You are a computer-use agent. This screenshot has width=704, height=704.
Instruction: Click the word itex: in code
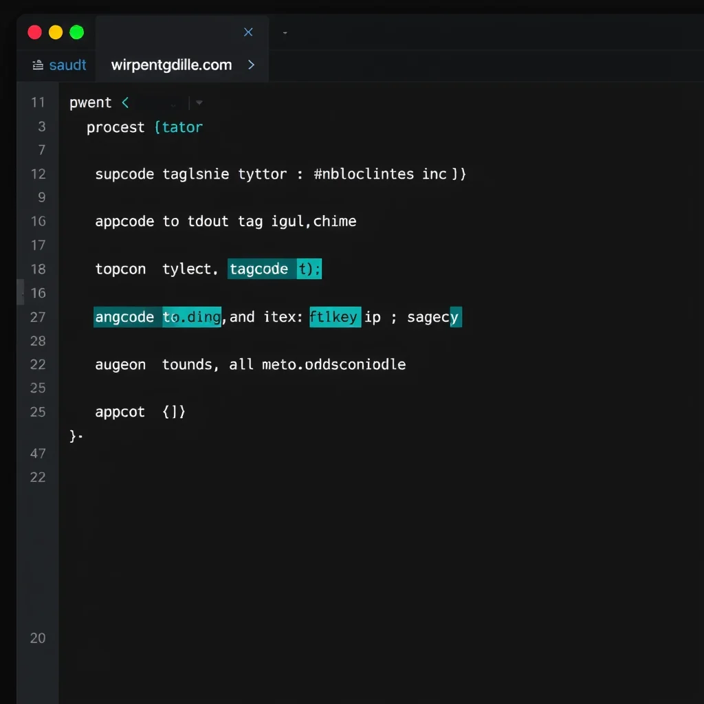coord(283,317)
